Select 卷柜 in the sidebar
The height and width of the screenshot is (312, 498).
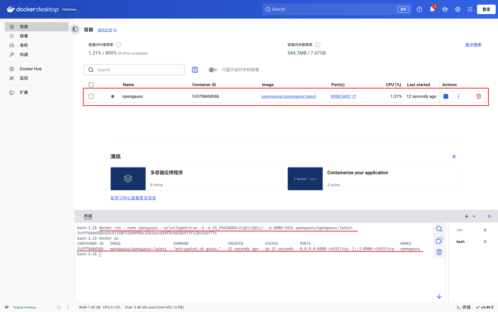point(37,45)
